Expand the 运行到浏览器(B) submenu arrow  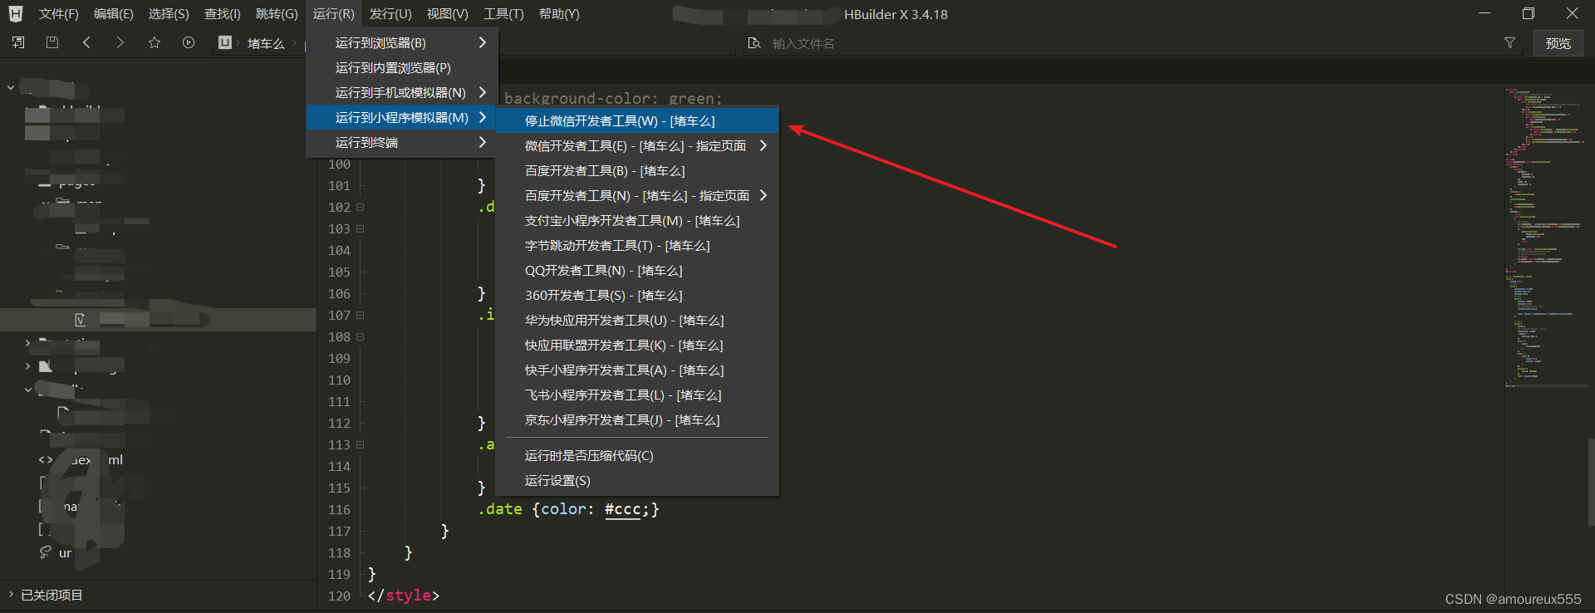click(x=482, y=42)
